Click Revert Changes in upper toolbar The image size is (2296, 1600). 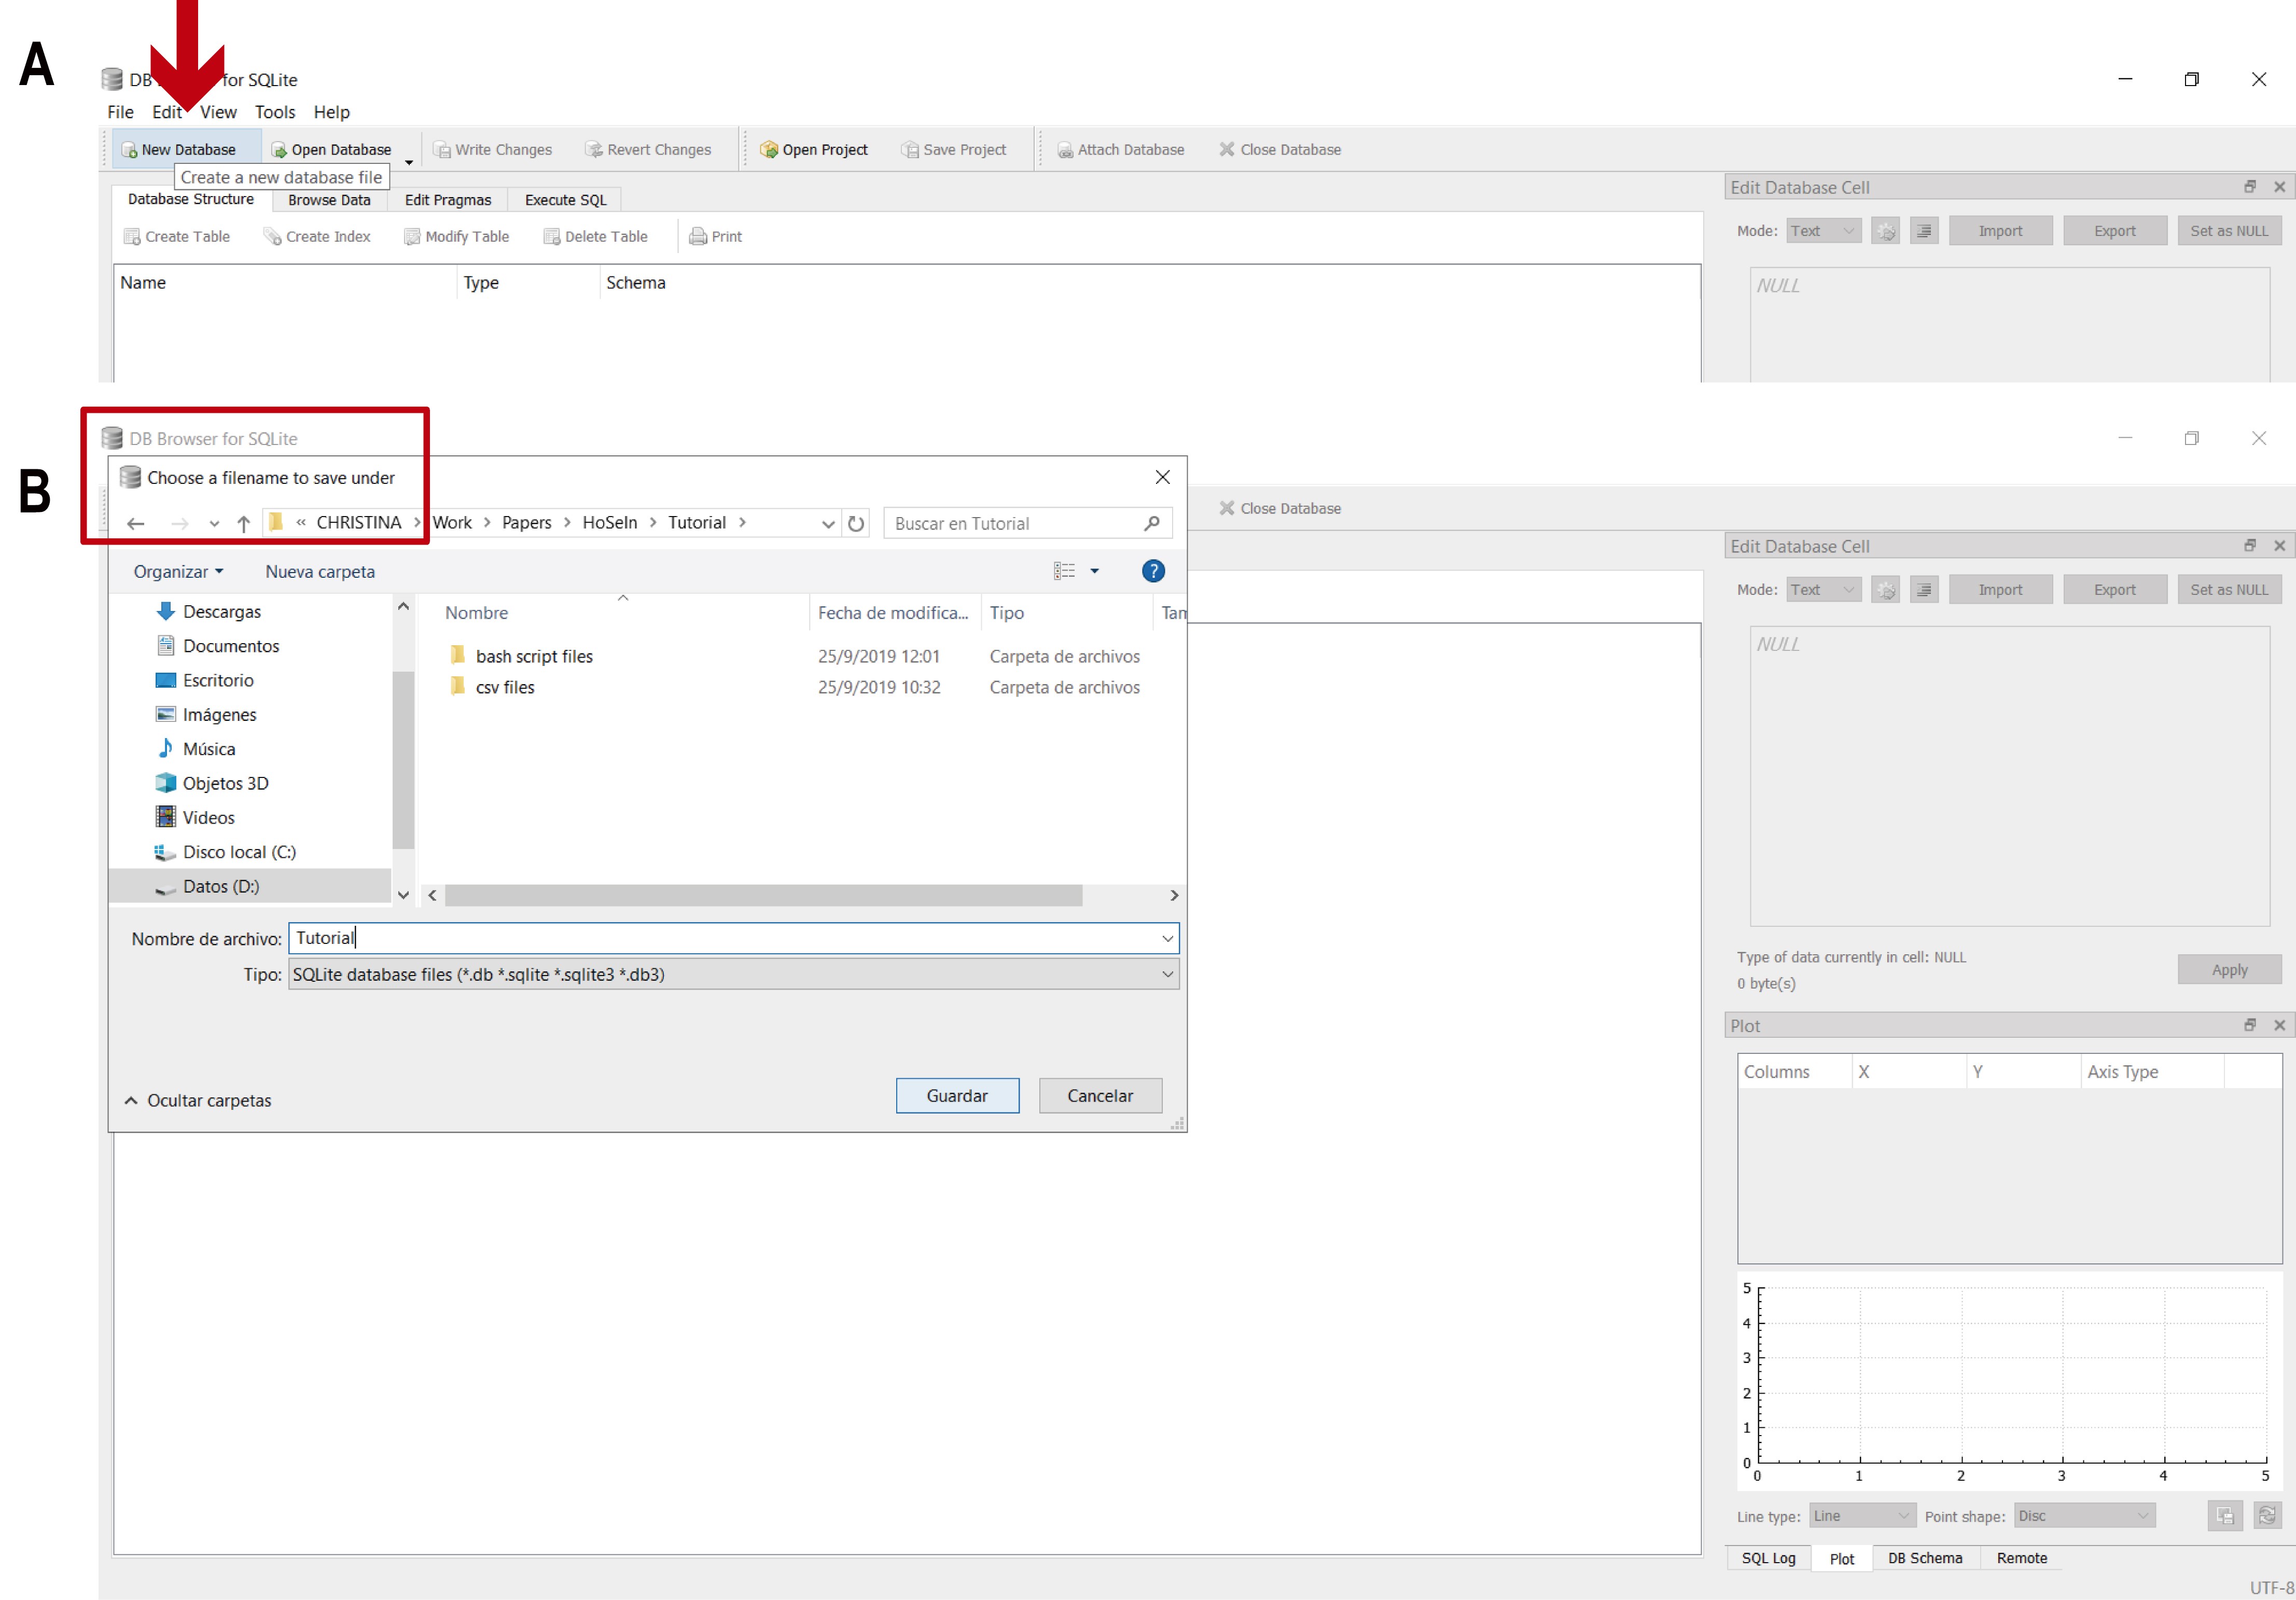click(648, 150)
